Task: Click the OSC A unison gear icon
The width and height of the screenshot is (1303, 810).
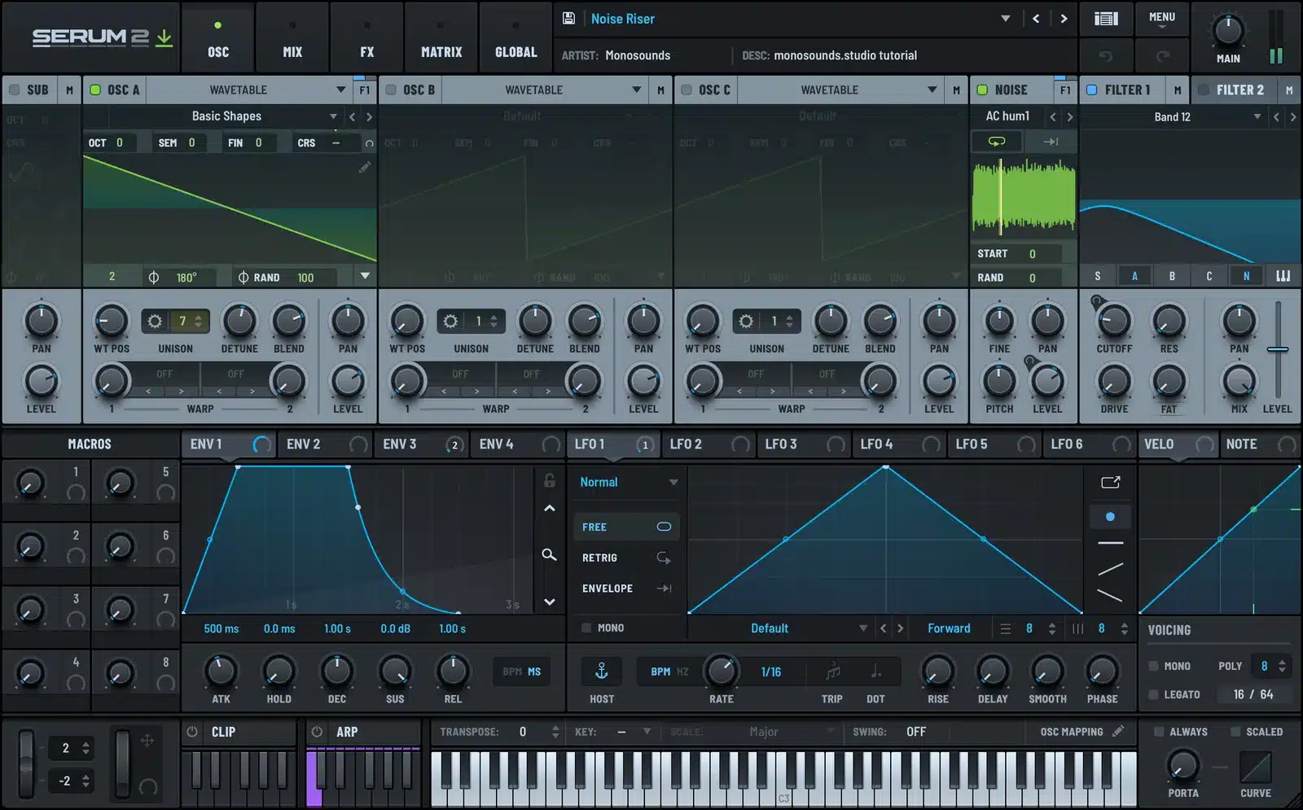Action: (x=155, y=321)
